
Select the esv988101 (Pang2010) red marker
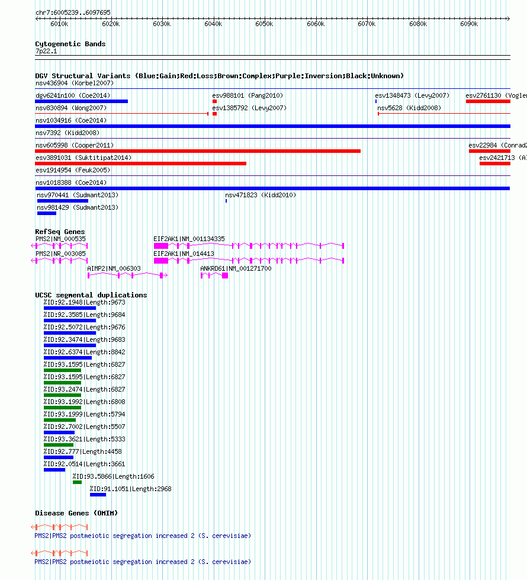(x=214, y=101)
